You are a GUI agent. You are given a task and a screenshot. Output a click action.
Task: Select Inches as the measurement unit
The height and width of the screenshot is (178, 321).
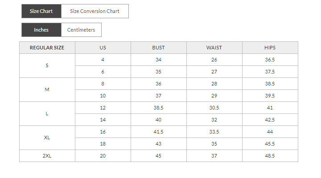pos(41,30)
